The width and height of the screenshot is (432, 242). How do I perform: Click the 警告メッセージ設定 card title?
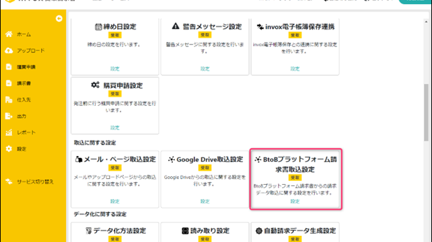coord(212,26)
